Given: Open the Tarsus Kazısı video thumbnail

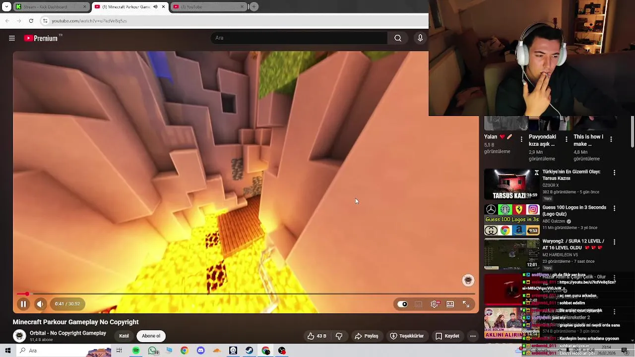Looking at the screenshot, I should 511,184.
